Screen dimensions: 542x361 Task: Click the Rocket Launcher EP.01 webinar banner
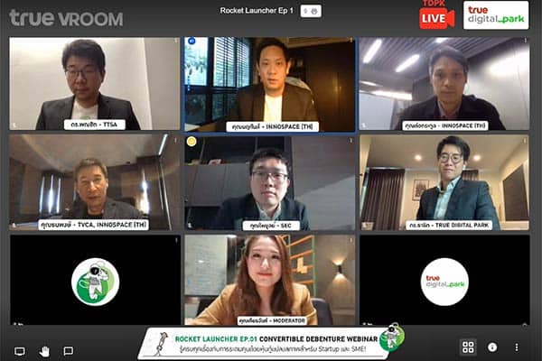pos(272,343)
